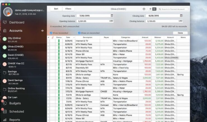Click the 8/14/15 Water Bill status marker
This screenshot has height=122, width=207.
click(x=59, y=54)
